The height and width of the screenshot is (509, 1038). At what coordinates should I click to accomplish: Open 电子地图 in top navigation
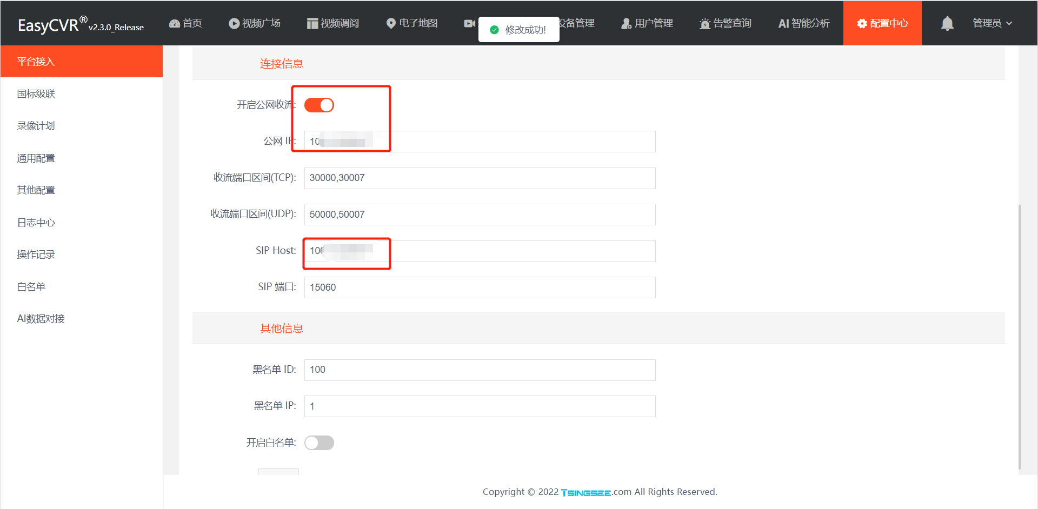coord(412,23)
